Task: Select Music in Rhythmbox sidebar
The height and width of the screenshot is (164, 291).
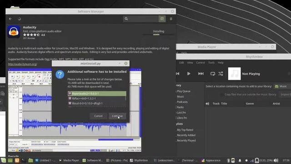Action: pos(180,97)
